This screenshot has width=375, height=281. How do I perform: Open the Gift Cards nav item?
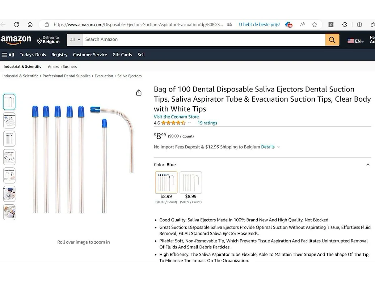(122, 55)
